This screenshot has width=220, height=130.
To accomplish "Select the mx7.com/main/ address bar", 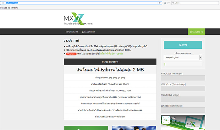I will coord(81,3).
